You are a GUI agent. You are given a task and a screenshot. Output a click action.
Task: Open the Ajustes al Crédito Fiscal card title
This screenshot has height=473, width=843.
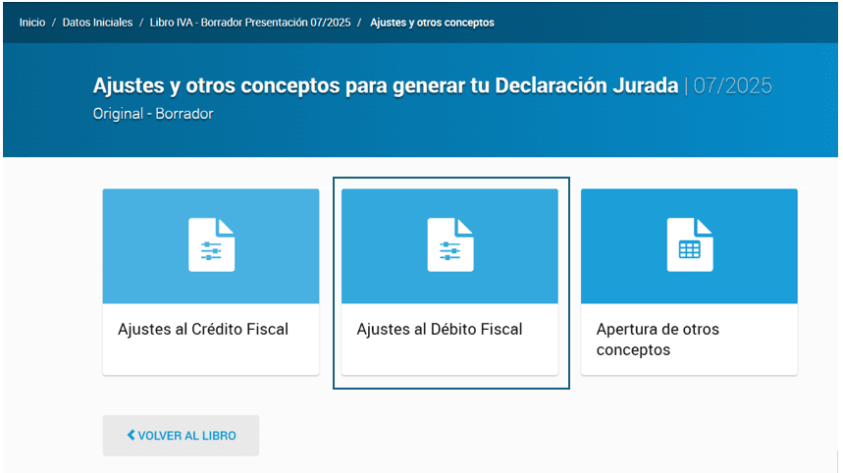(x=203, y=330)
